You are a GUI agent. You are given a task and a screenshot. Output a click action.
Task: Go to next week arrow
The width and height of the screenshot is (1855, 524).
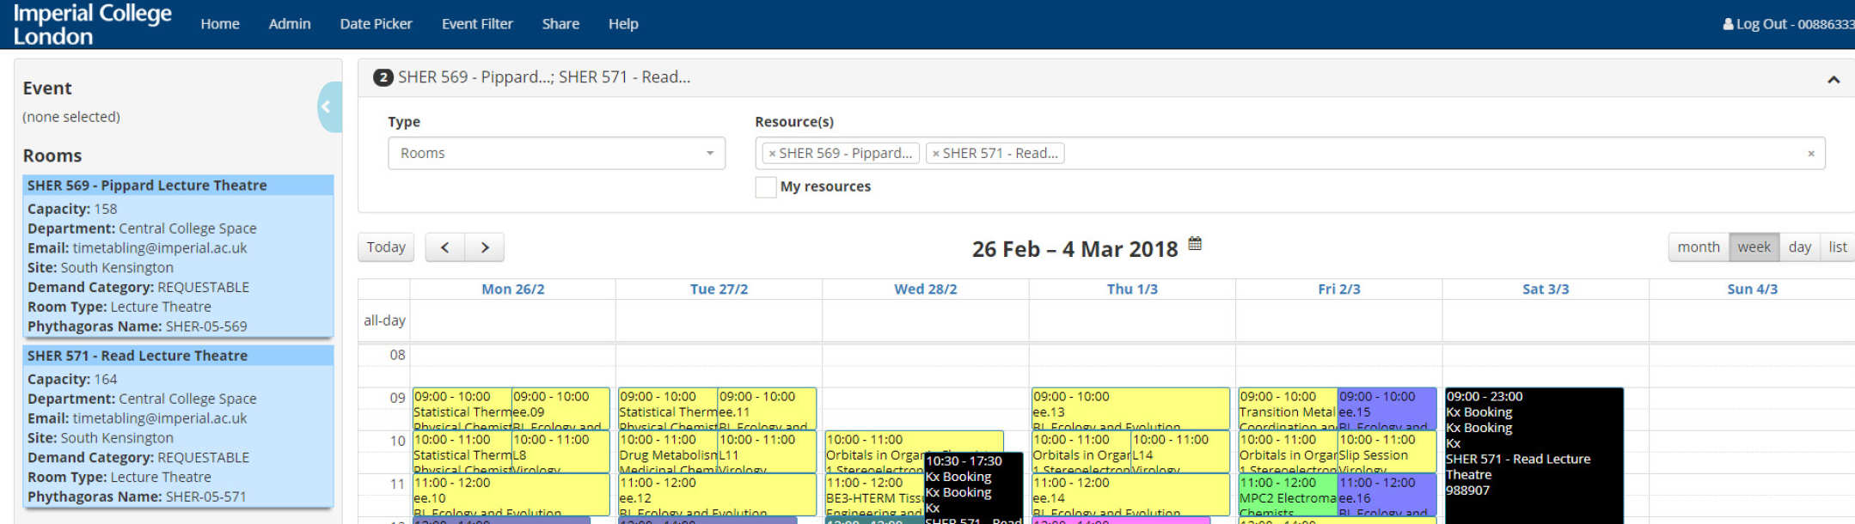click(485, 247)
